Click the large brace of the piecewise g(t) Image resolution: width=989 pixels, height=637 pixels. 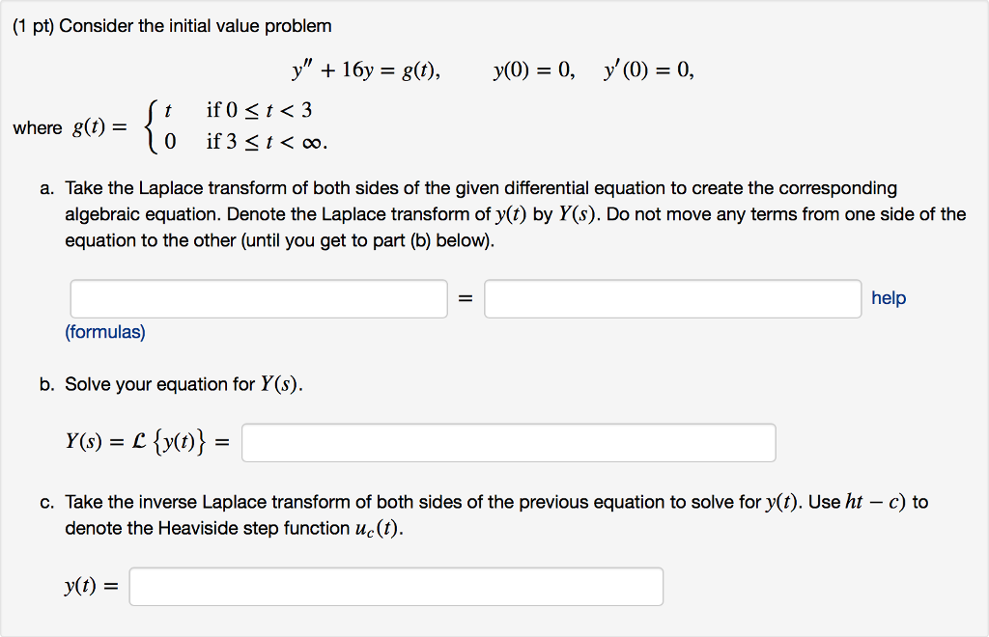coord(150,126)
